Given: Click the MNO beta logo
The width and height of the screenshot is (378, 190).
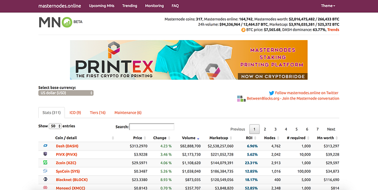Looking at the screenshot, I should [x=60, y=22].
